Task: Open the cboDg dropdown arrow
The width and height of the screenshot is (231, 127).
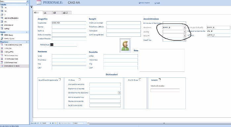Action: [x=184, y=32]
